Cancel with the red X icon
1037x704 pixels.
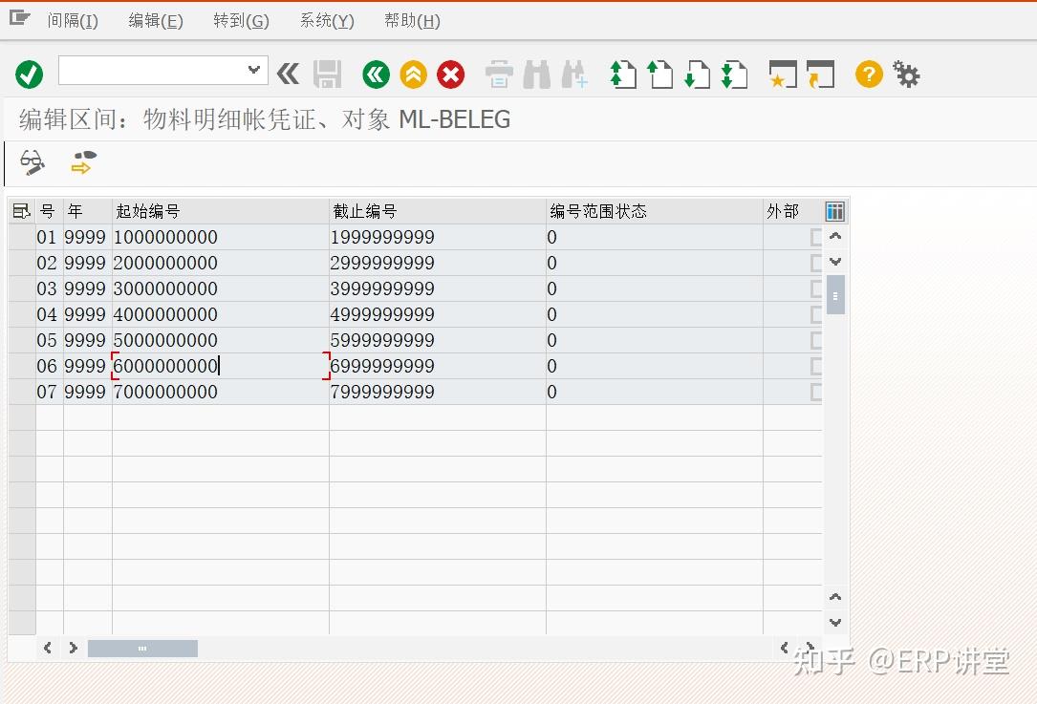(450, 73)
